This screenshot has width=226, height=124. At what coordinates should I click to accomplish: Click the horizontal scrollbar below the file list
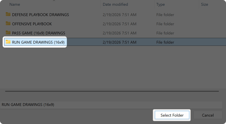click(112, 91)
